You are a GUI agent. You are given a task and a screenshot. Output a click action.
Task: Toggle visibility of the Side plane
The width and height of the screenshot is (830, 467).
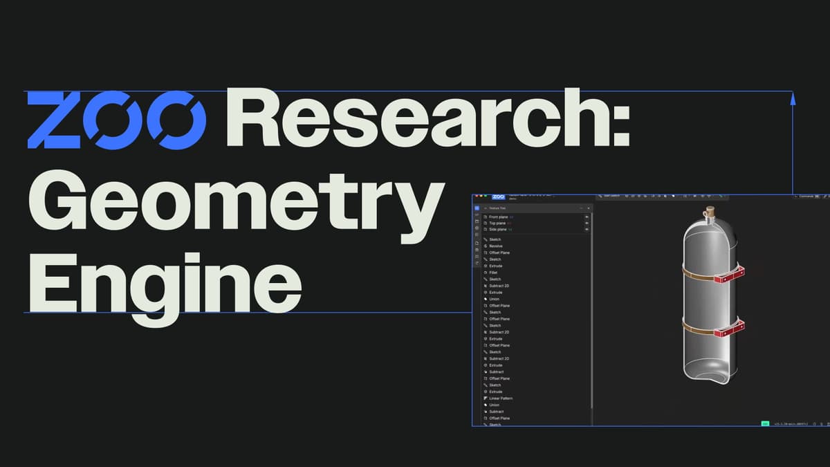(x=587, y=230)
